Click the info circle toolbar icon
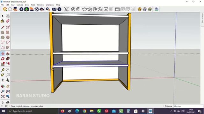204x114 pixels. point(60,9)
